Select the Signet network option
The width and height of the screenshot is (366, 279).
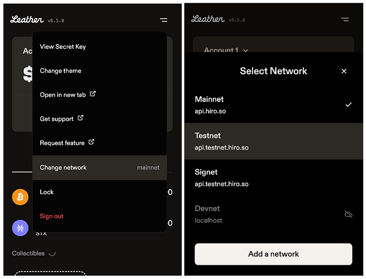pyautogui.click(x=273, y=178)
